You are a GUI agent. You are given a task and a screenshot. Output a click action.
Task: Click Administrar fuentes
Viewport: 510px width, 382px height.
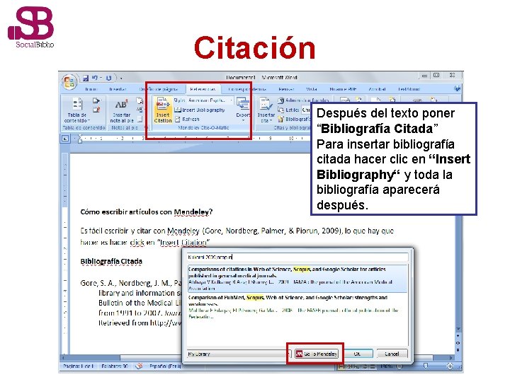coord(303,100)
